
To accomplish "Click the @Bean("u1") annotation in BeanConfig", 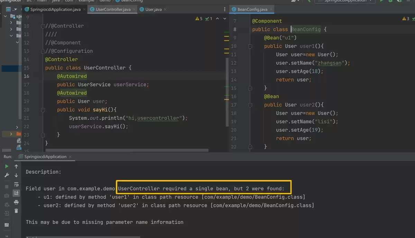I will click(280, 38).
